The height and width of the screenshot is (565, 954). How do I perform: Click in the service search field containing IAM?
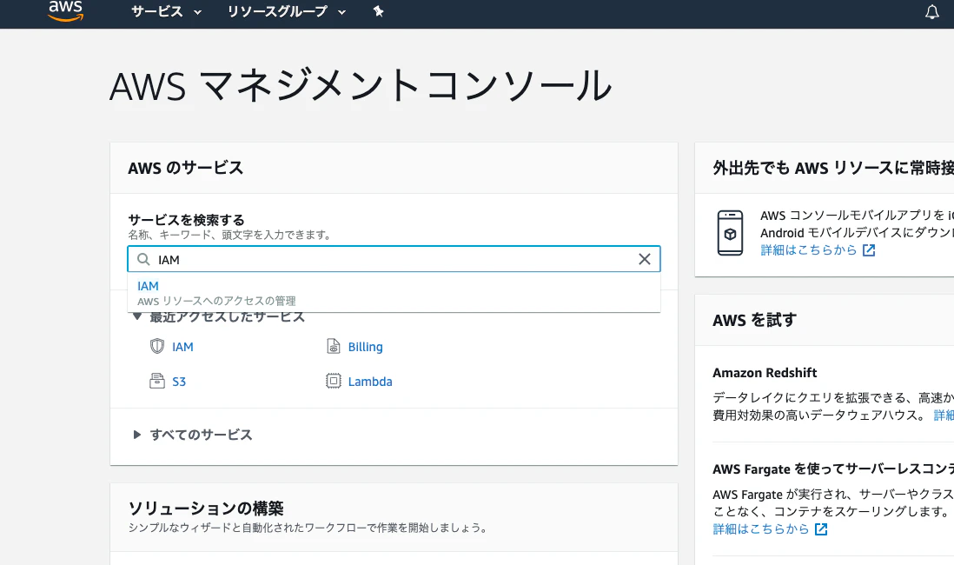[394, 259]
